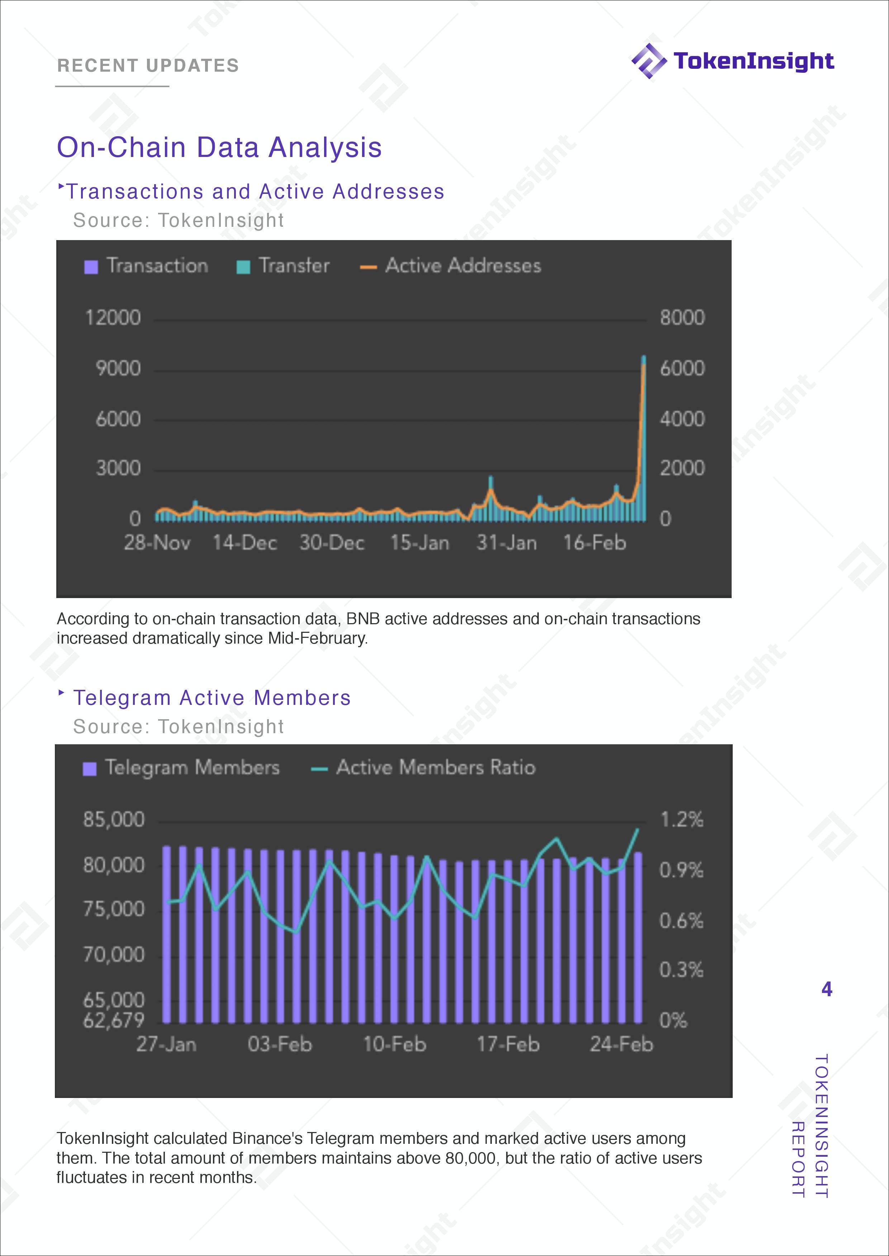This screenshot has height=1256, width=889.
Task: Click the 24-Feb date label
Action: click(622, 1044)
